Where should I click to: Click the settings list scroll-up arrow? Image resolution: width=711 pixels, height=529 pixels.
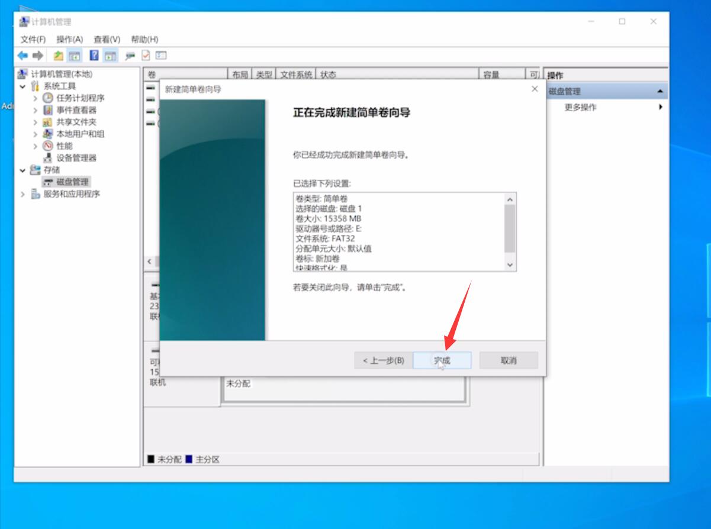click(x=511, y=199)
